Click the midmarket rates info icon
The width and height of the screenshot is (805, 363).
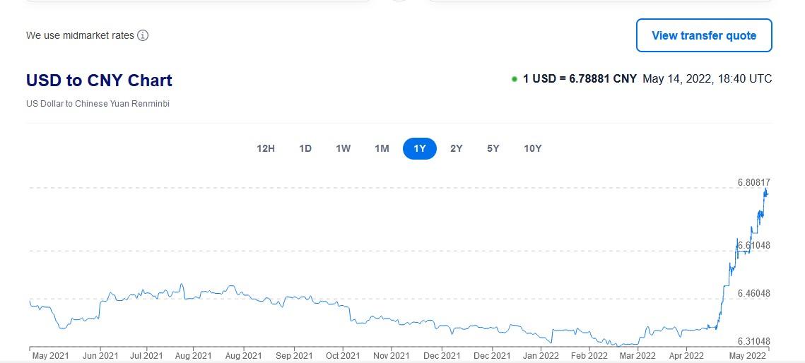(143, 35)
